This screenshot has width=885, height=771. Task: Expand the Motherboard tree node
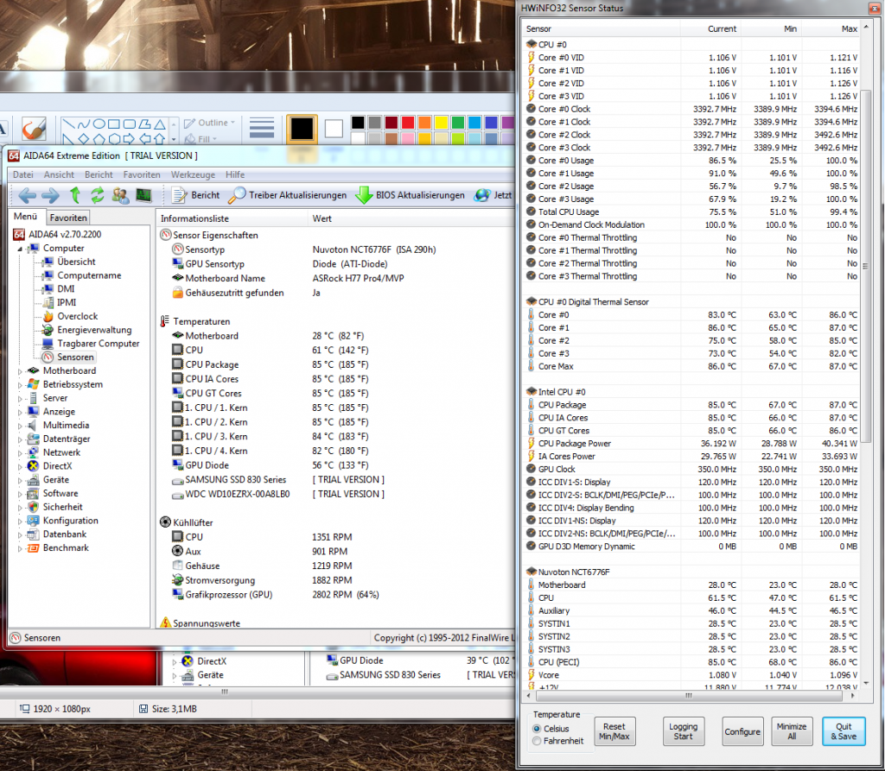21,371
